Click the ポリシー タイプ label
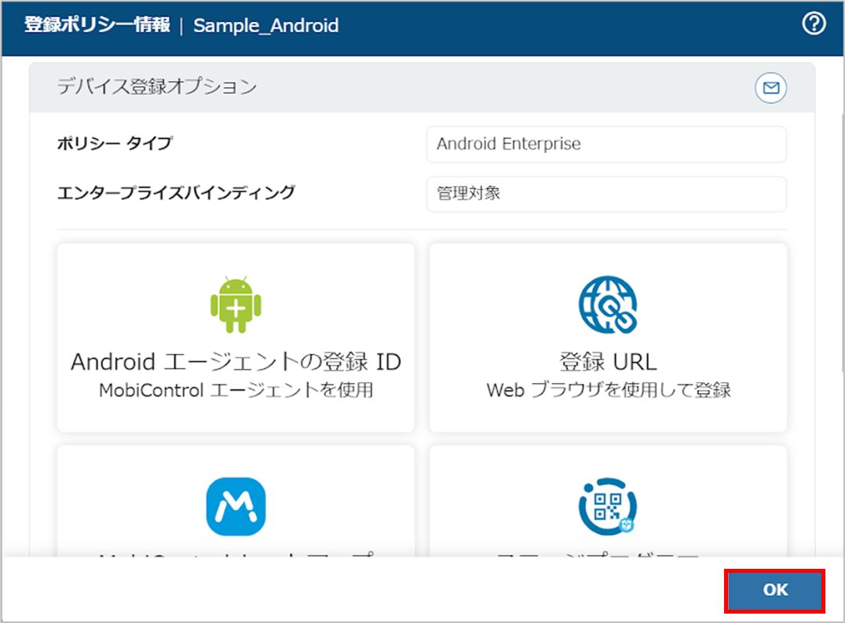Screen dimensions: 845x623 click(x=115, y=144)
